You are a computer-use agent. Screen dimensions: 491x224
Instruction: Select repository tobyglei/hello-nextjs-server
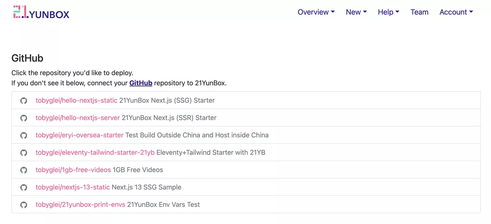pyautogui.click(x=78, y=118)
